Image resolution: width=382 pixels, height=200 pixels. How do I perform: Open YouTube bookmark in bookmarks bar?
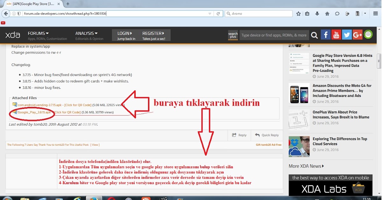[x=3, y=23]
